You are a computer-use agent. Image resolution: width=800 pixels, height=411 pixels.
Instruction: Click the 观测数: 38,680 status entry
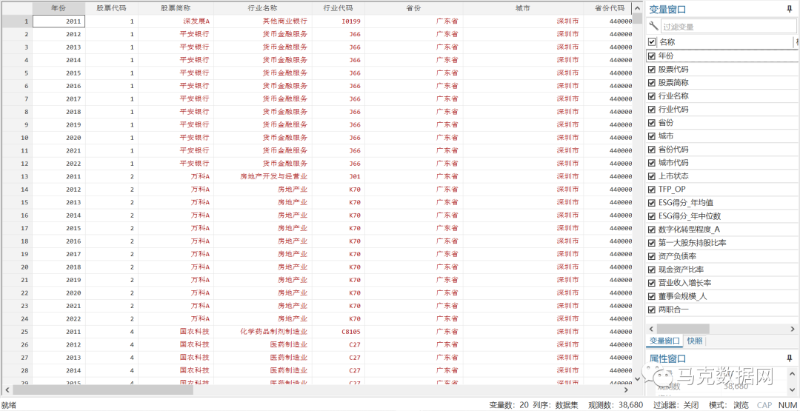(x=616, y=405)
